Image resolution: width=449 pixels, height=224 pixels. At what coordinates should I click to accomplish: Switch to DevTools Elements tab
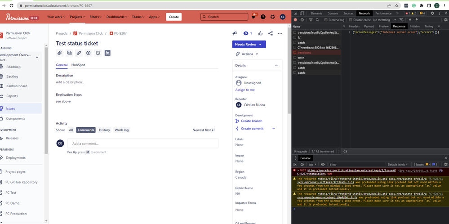click(316, 13)
